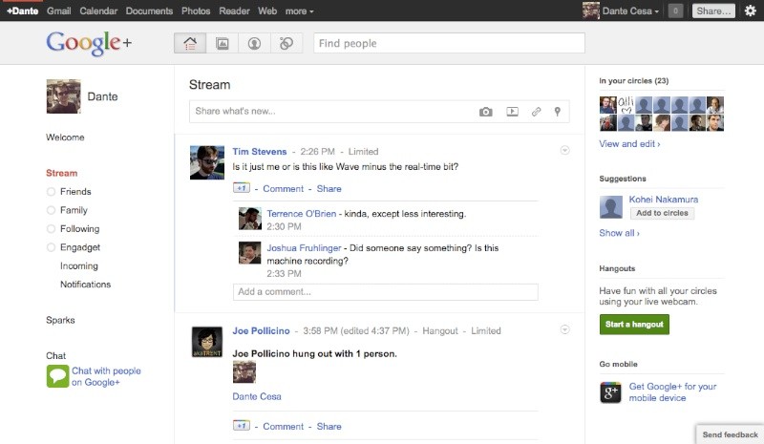Click Dante's profile photo in sidebar
764x444 pixels.
[x=63, y=96]
